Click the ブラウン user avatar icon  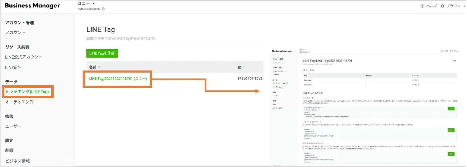[x=442, y=6]
